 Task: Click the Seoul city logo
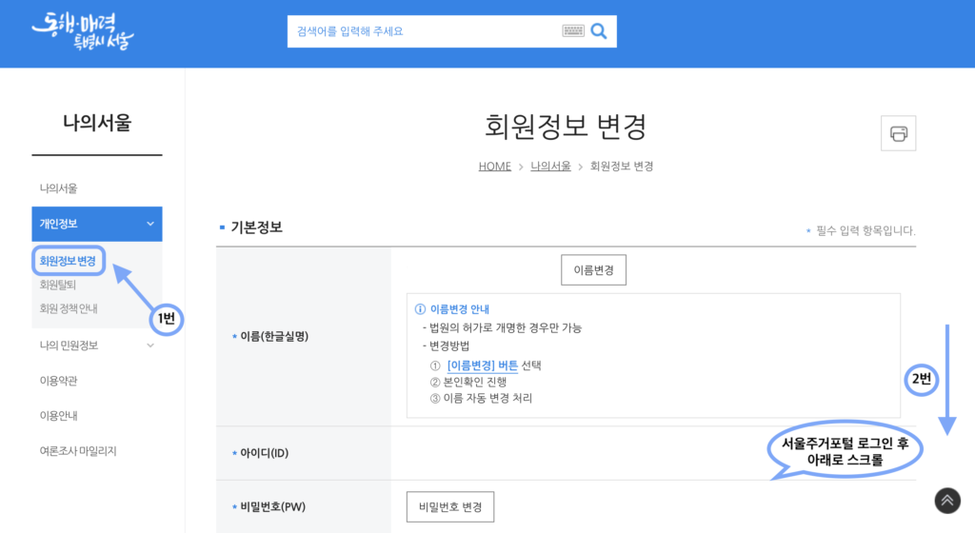point(83,31)
